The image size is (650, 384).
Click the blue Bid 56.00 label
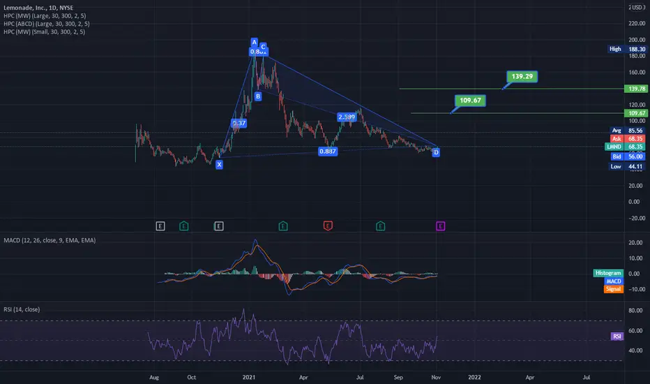click(628, 156)
